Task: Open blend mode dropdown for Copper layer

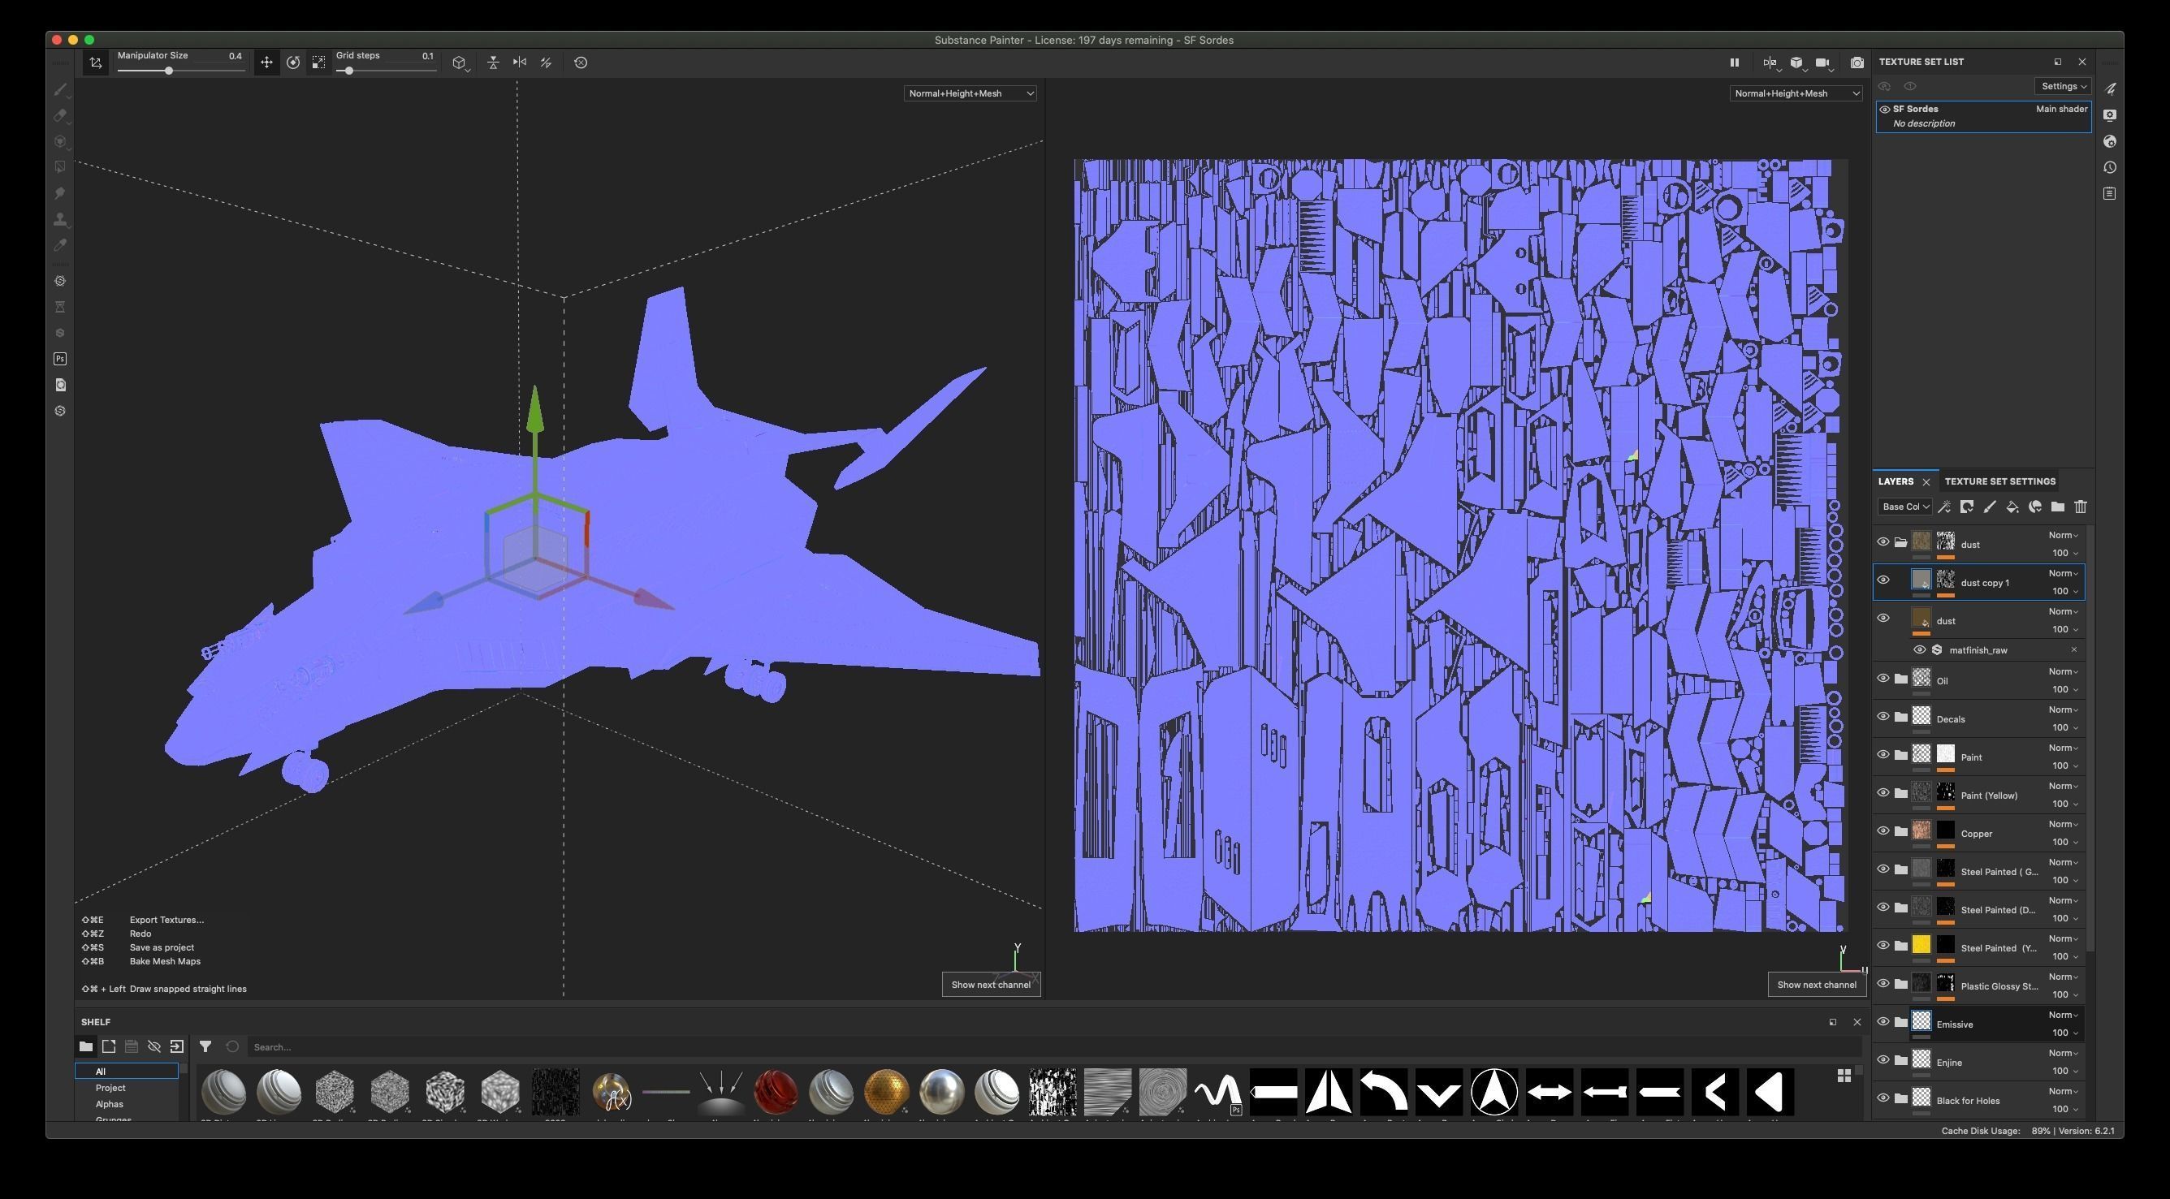Action: [2063, 824]
